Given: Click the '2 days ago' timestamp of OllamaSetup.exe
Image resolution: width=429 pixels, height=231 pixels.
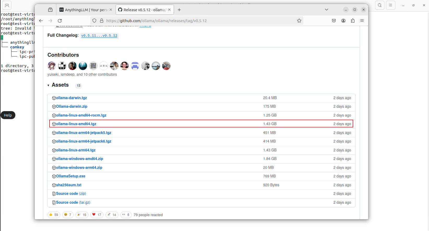Looking at the screenshot, I should (x=342, y=176).
